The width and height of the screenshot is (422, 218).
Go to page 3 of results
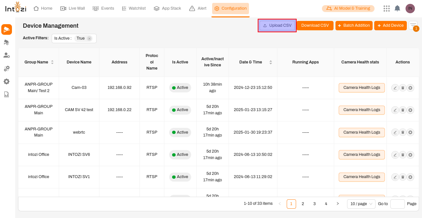click(x=314, y=204)
